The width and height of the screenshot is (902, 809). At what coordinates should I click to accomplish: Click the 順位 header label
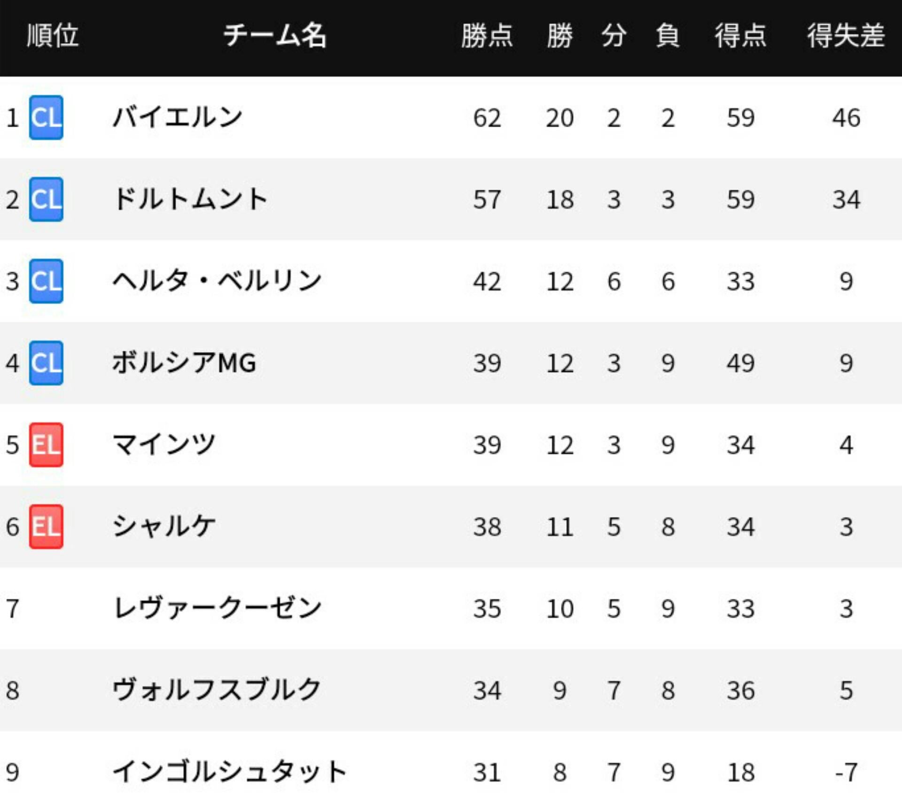(53, 36)
